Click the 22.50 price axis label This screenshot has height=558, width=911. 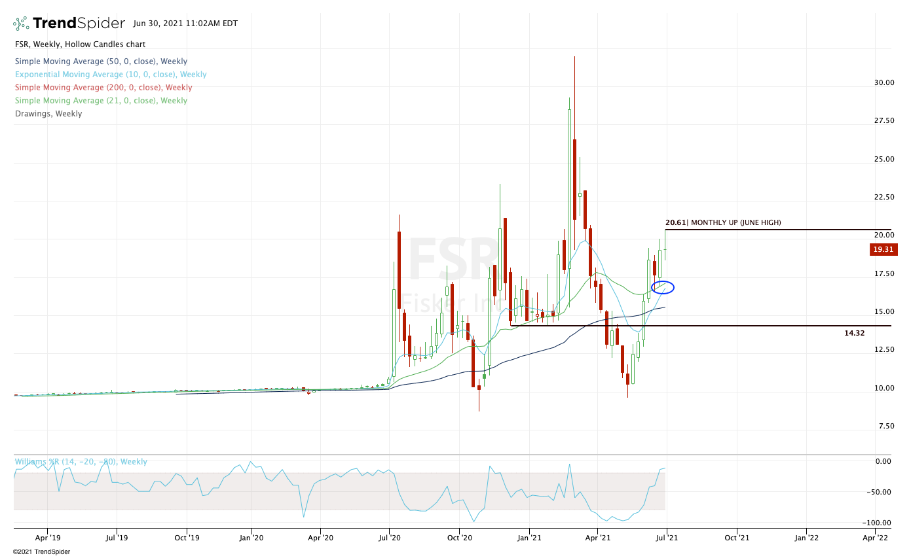(885, 198)
